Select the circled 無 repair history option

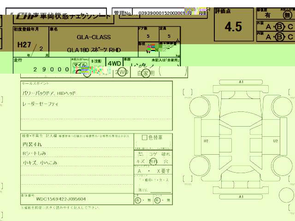[287, 15]
